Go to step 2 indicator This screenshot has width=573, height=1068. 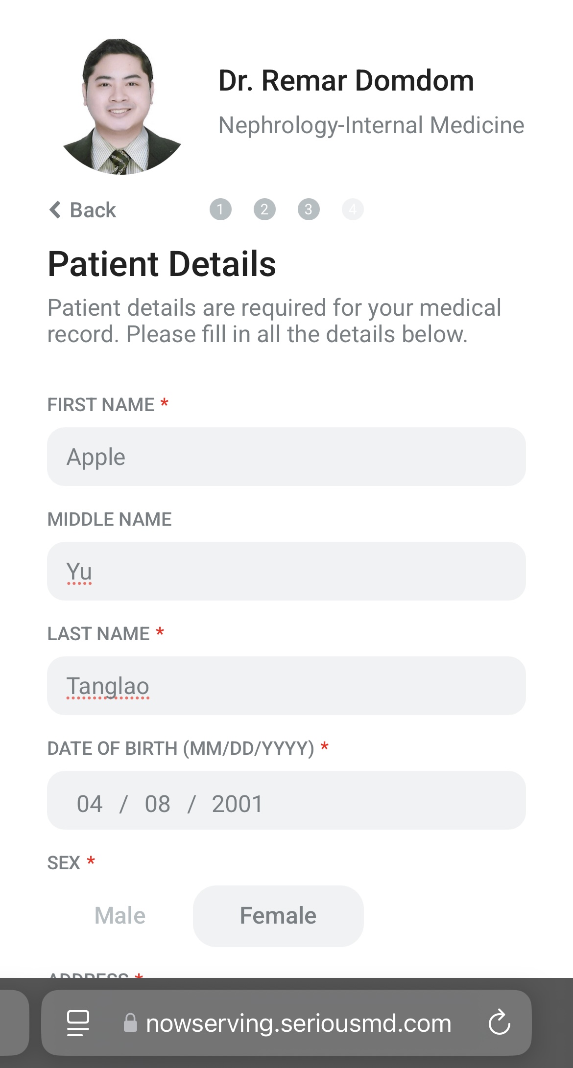[264, 209]
